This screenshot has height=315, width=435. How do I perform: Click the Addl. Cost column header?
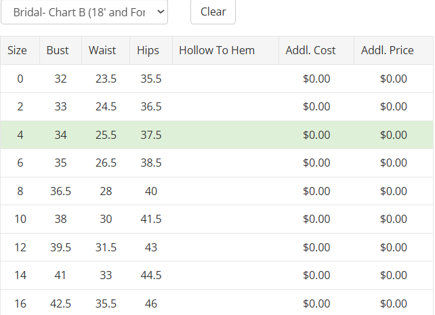310,50
